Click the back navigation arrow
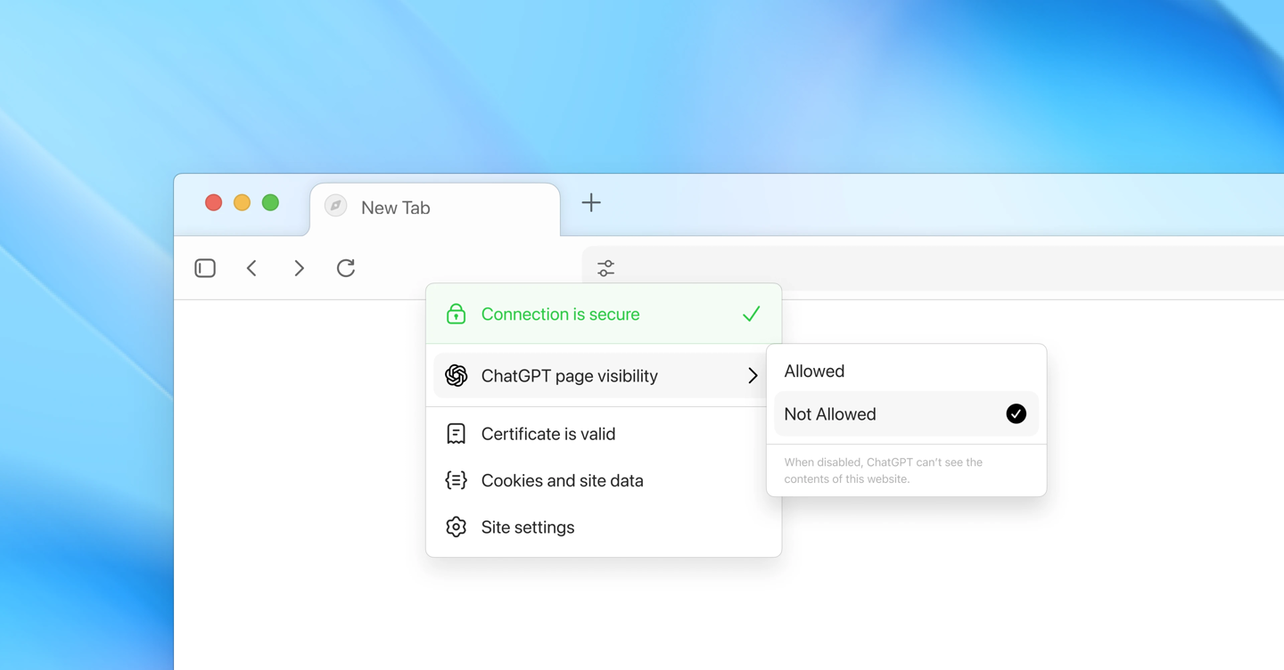 [x=252, y=267]
